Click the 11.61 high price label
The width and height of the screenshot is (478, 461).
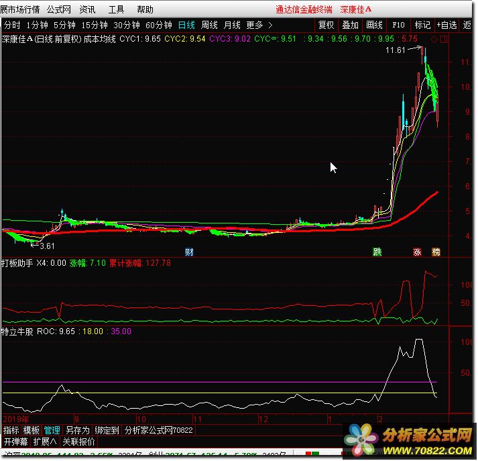coord(397,50)
